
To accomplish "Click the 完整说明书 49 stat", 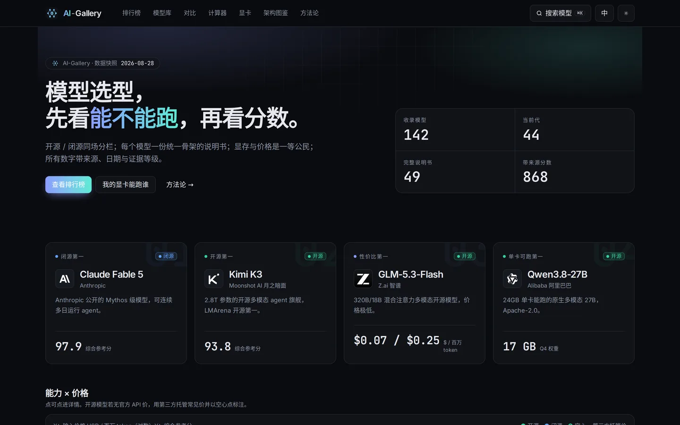I will pos(455,172).
